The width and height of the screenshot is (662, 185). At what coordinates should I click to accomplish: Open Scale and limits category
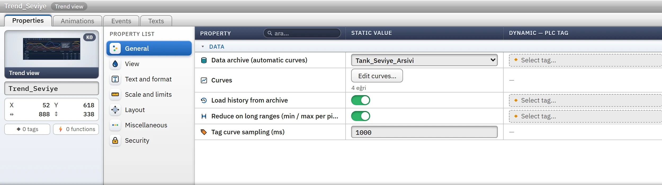pos(149,94)
